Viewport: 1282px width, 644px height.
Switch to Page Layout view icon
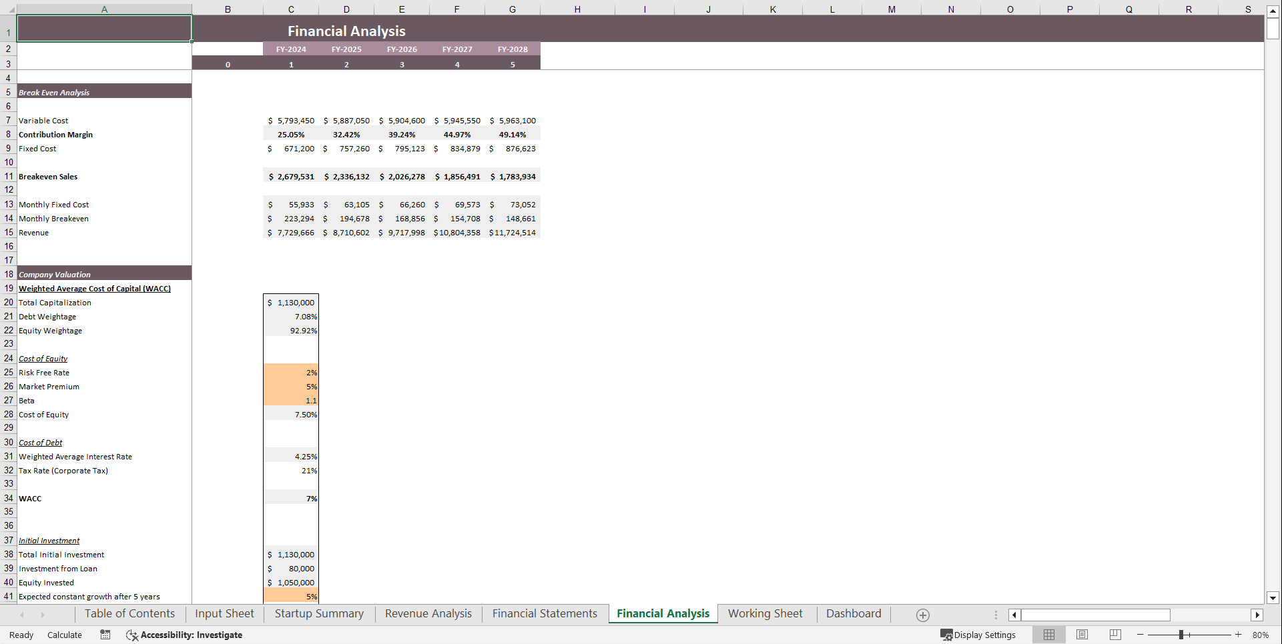(x=1082, y=635)
